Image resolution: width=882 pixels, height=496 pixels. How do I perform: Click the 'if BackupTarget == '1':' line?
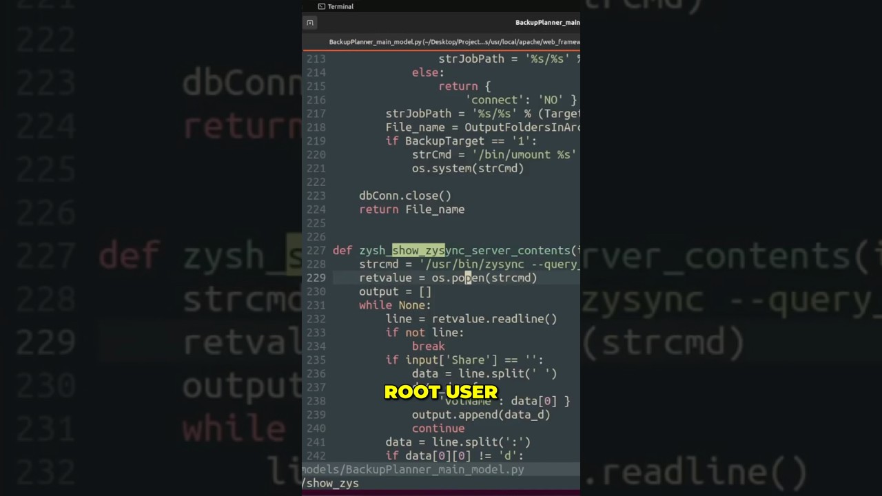(x=461, y=141)
